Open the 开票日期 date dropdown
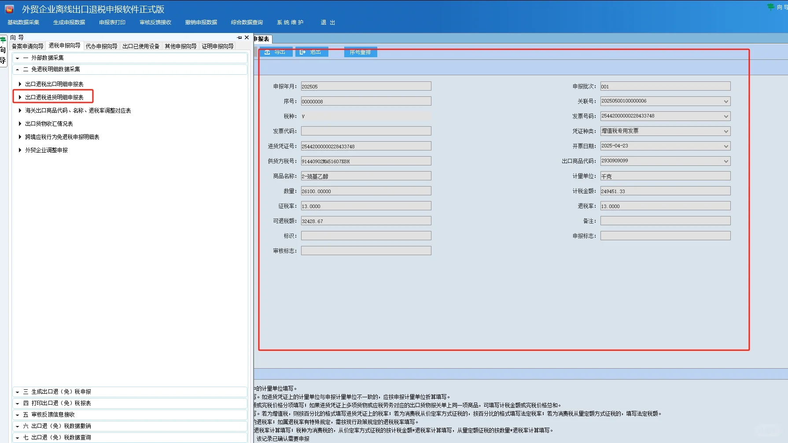This screenshot has width=788, height=443. pos(726,146)
